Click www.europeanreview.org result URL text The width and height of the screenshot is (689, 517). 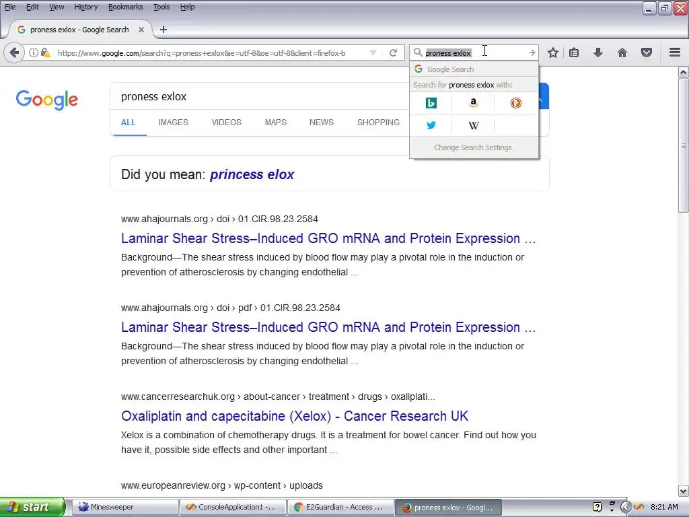222,485
